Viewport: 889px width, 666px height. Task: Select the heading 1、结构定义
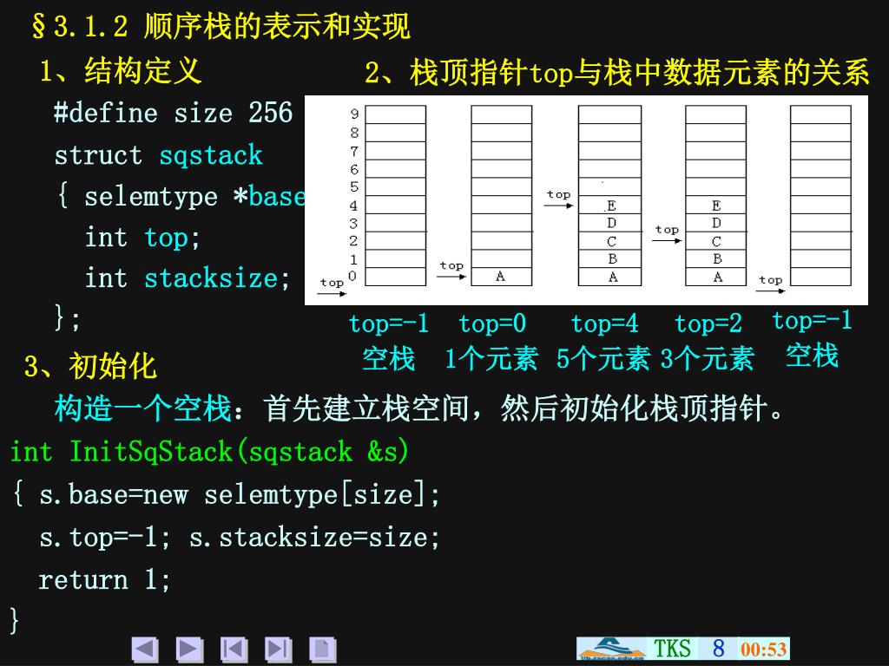click(120, 71)
